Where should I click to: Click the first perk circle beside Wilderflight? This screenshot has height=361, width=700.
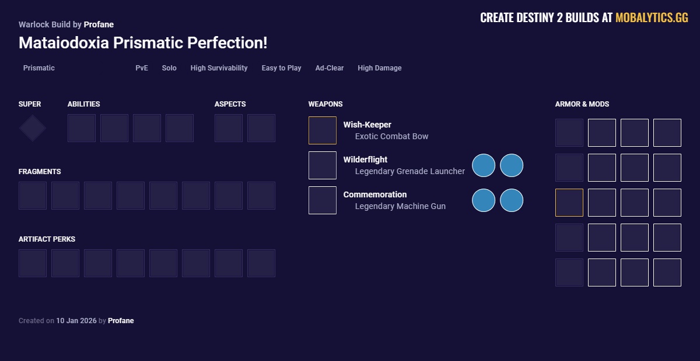click(484, 165)
